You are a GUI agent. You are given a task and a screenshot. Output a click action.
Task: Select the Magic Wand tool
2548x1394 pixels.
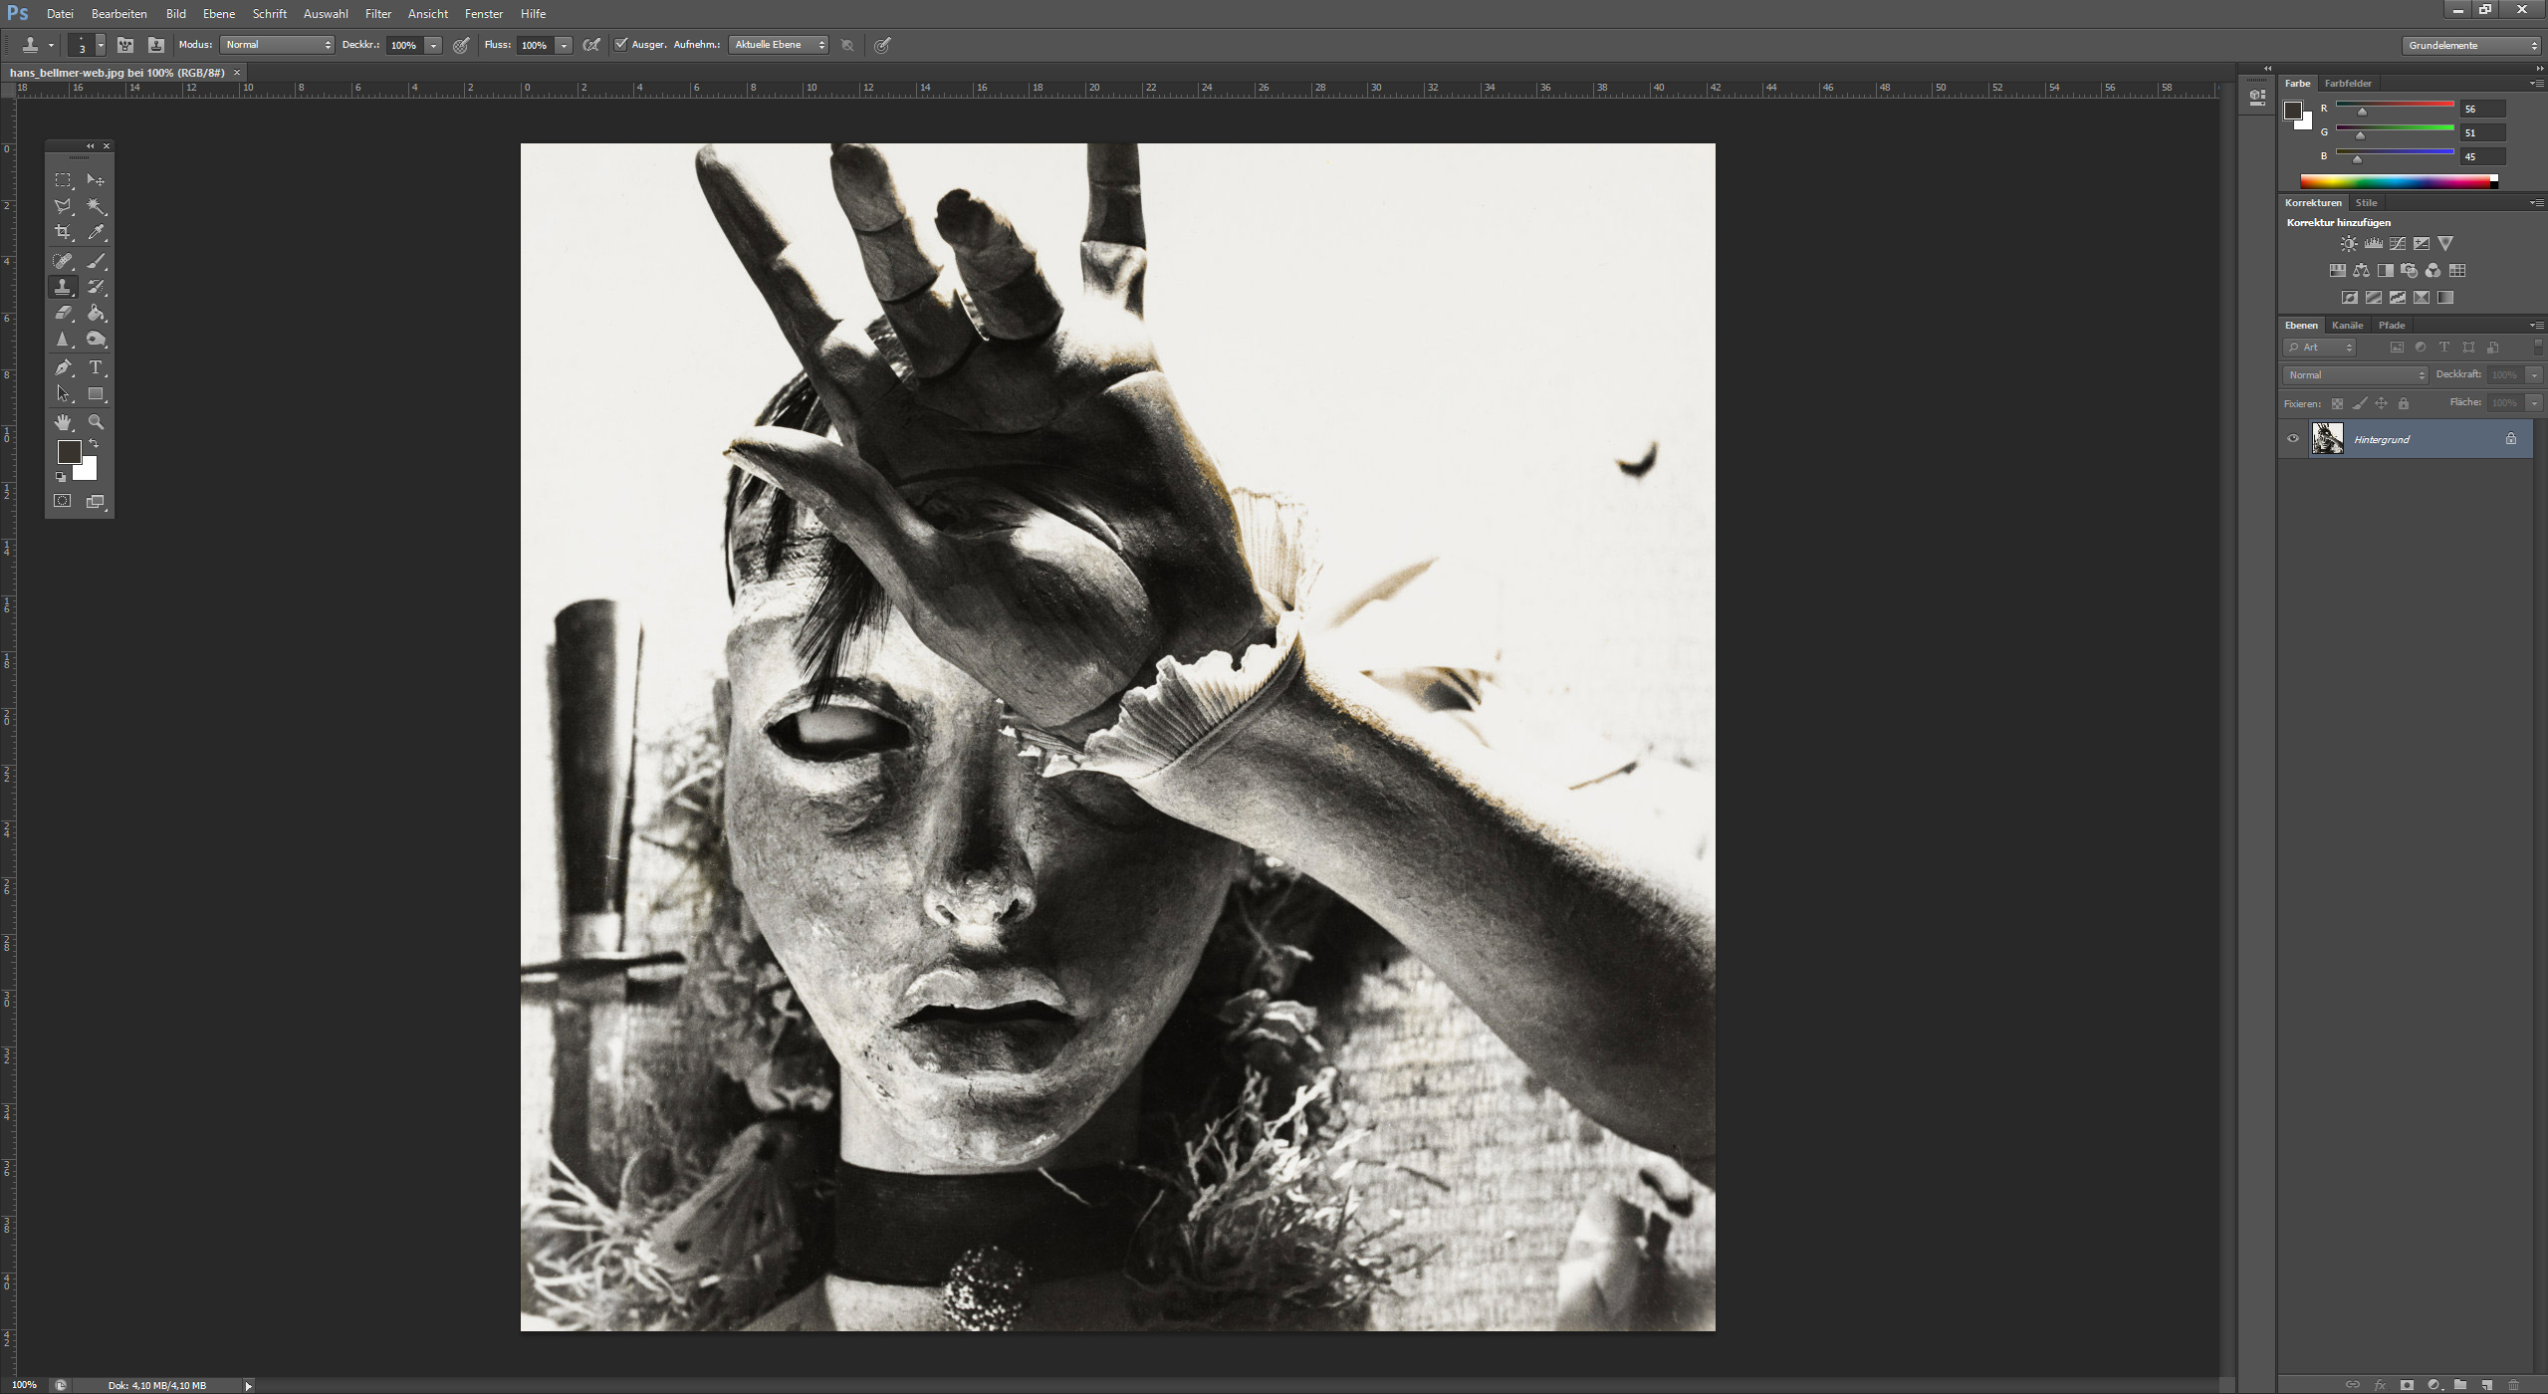(x=96, y=206)
